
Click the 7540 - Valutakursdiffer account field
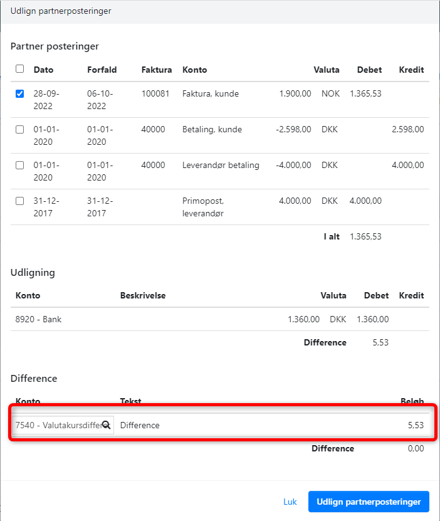coord(58,425)
